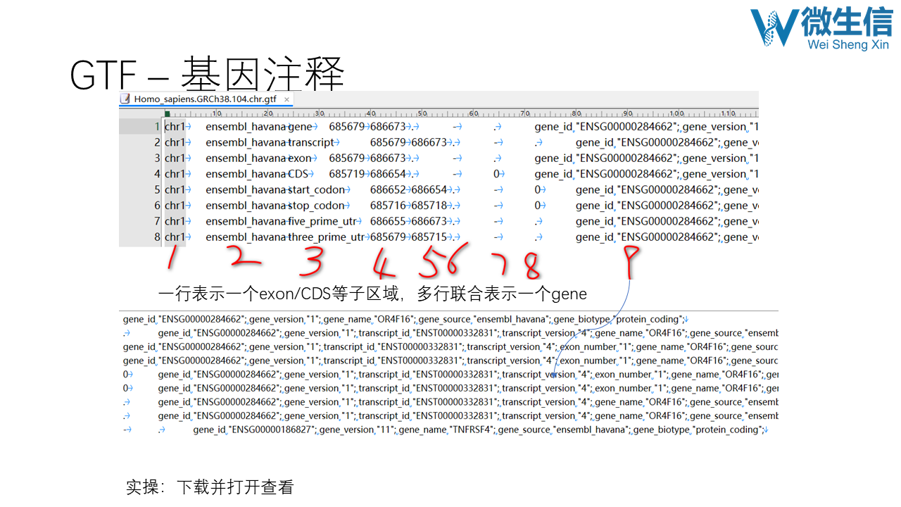Viewport: 901px width, 507px height.
Task: Click line number 5 in the gutter
Action: point(157,189)
